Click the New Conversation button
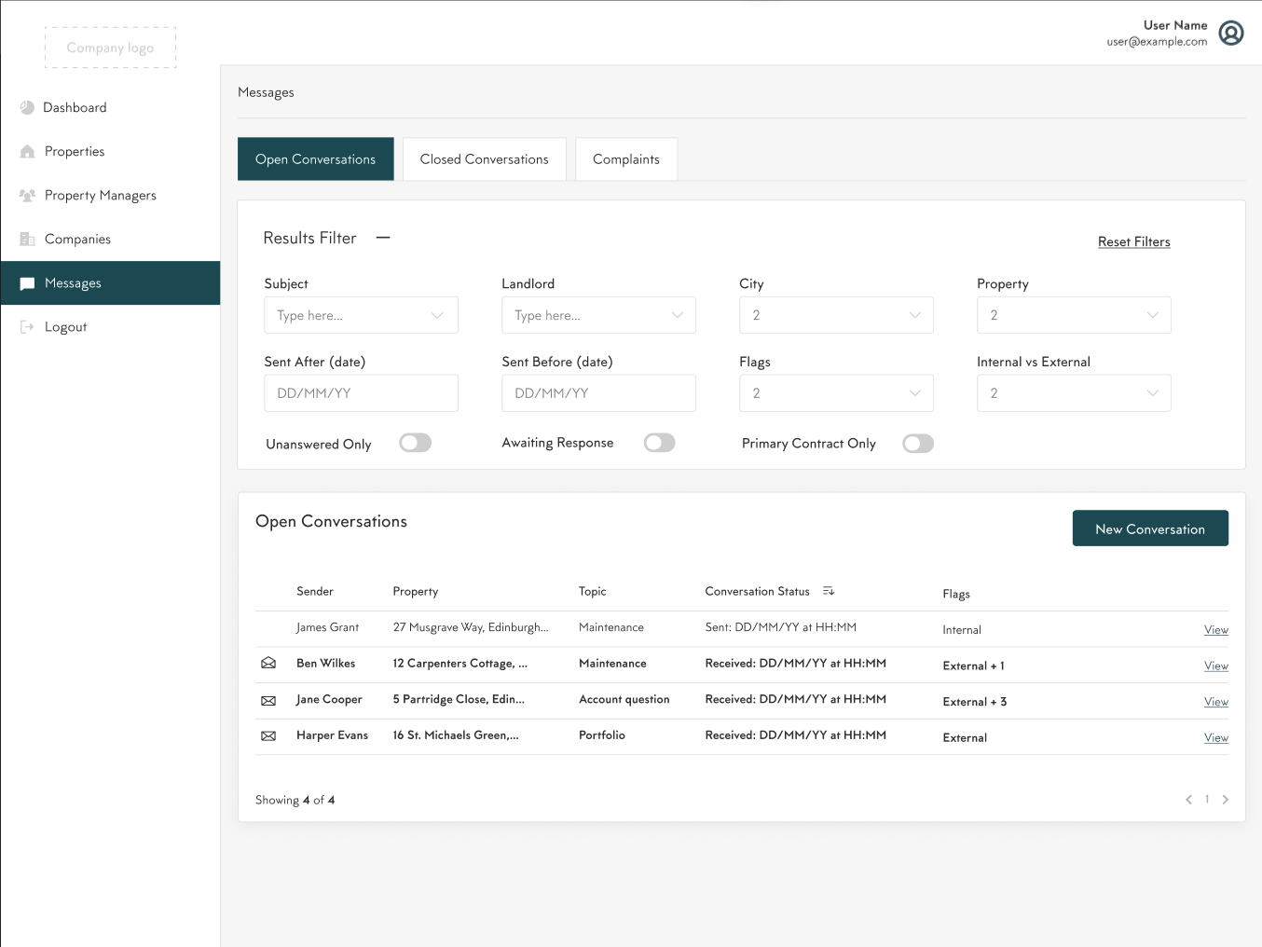The image size is (1262, 947). (1150, 528)
